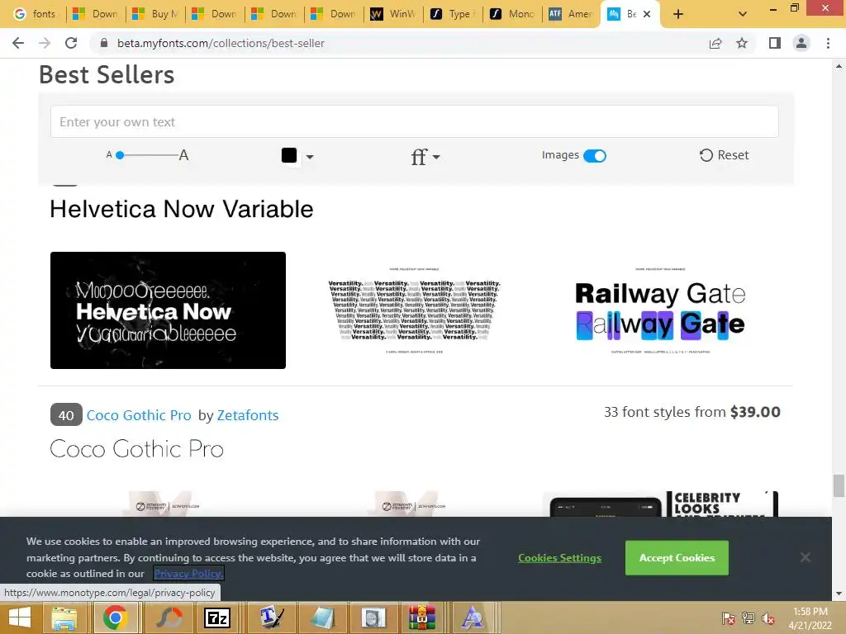Open WinRAR from the taskbar
This screenshot has height=634, width=846.
pyautogui.click(x=422, y=617)
